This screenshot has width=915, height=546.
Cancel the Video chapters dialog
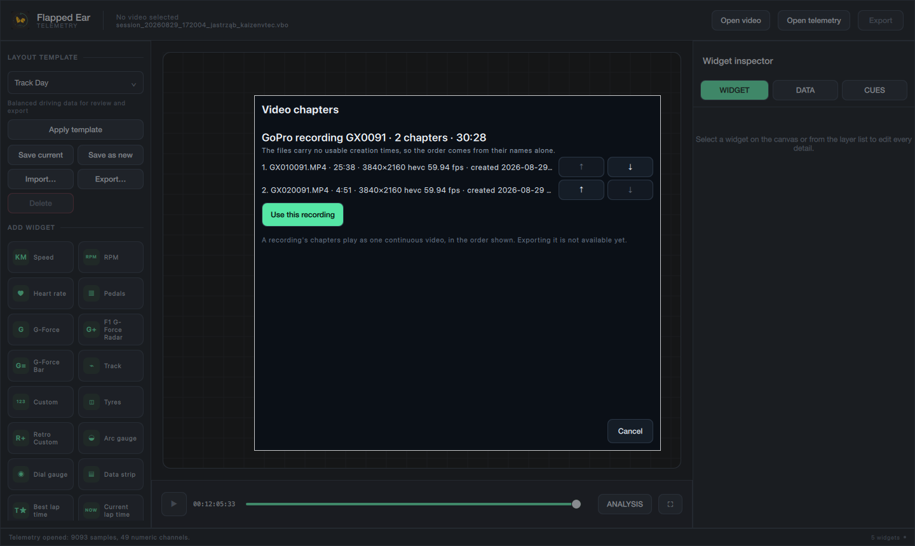[630, 431]
